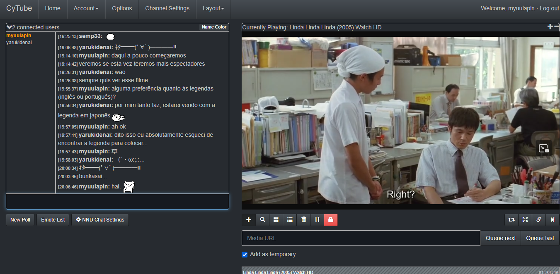560x274 pixels.
Task: Click the reload media retweet icon
Action: coord(512,220)
